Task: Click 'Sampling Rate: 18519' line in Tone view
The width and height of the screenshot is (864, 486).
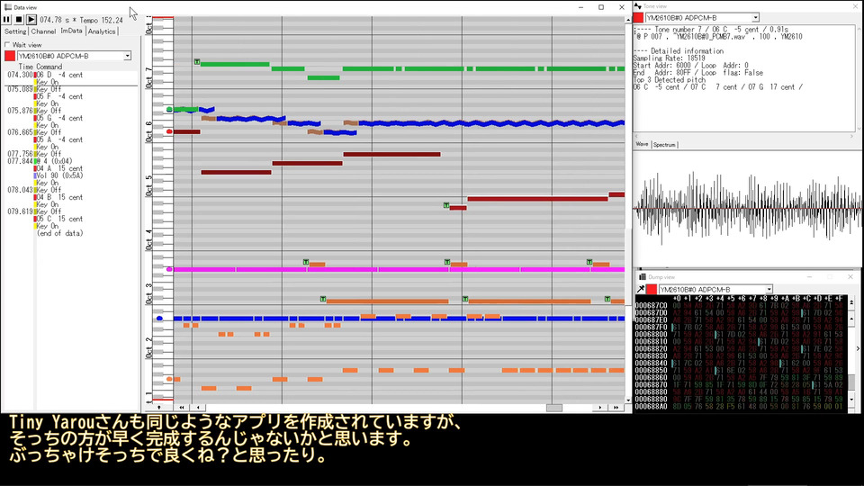Action: (x=669, y=58)
